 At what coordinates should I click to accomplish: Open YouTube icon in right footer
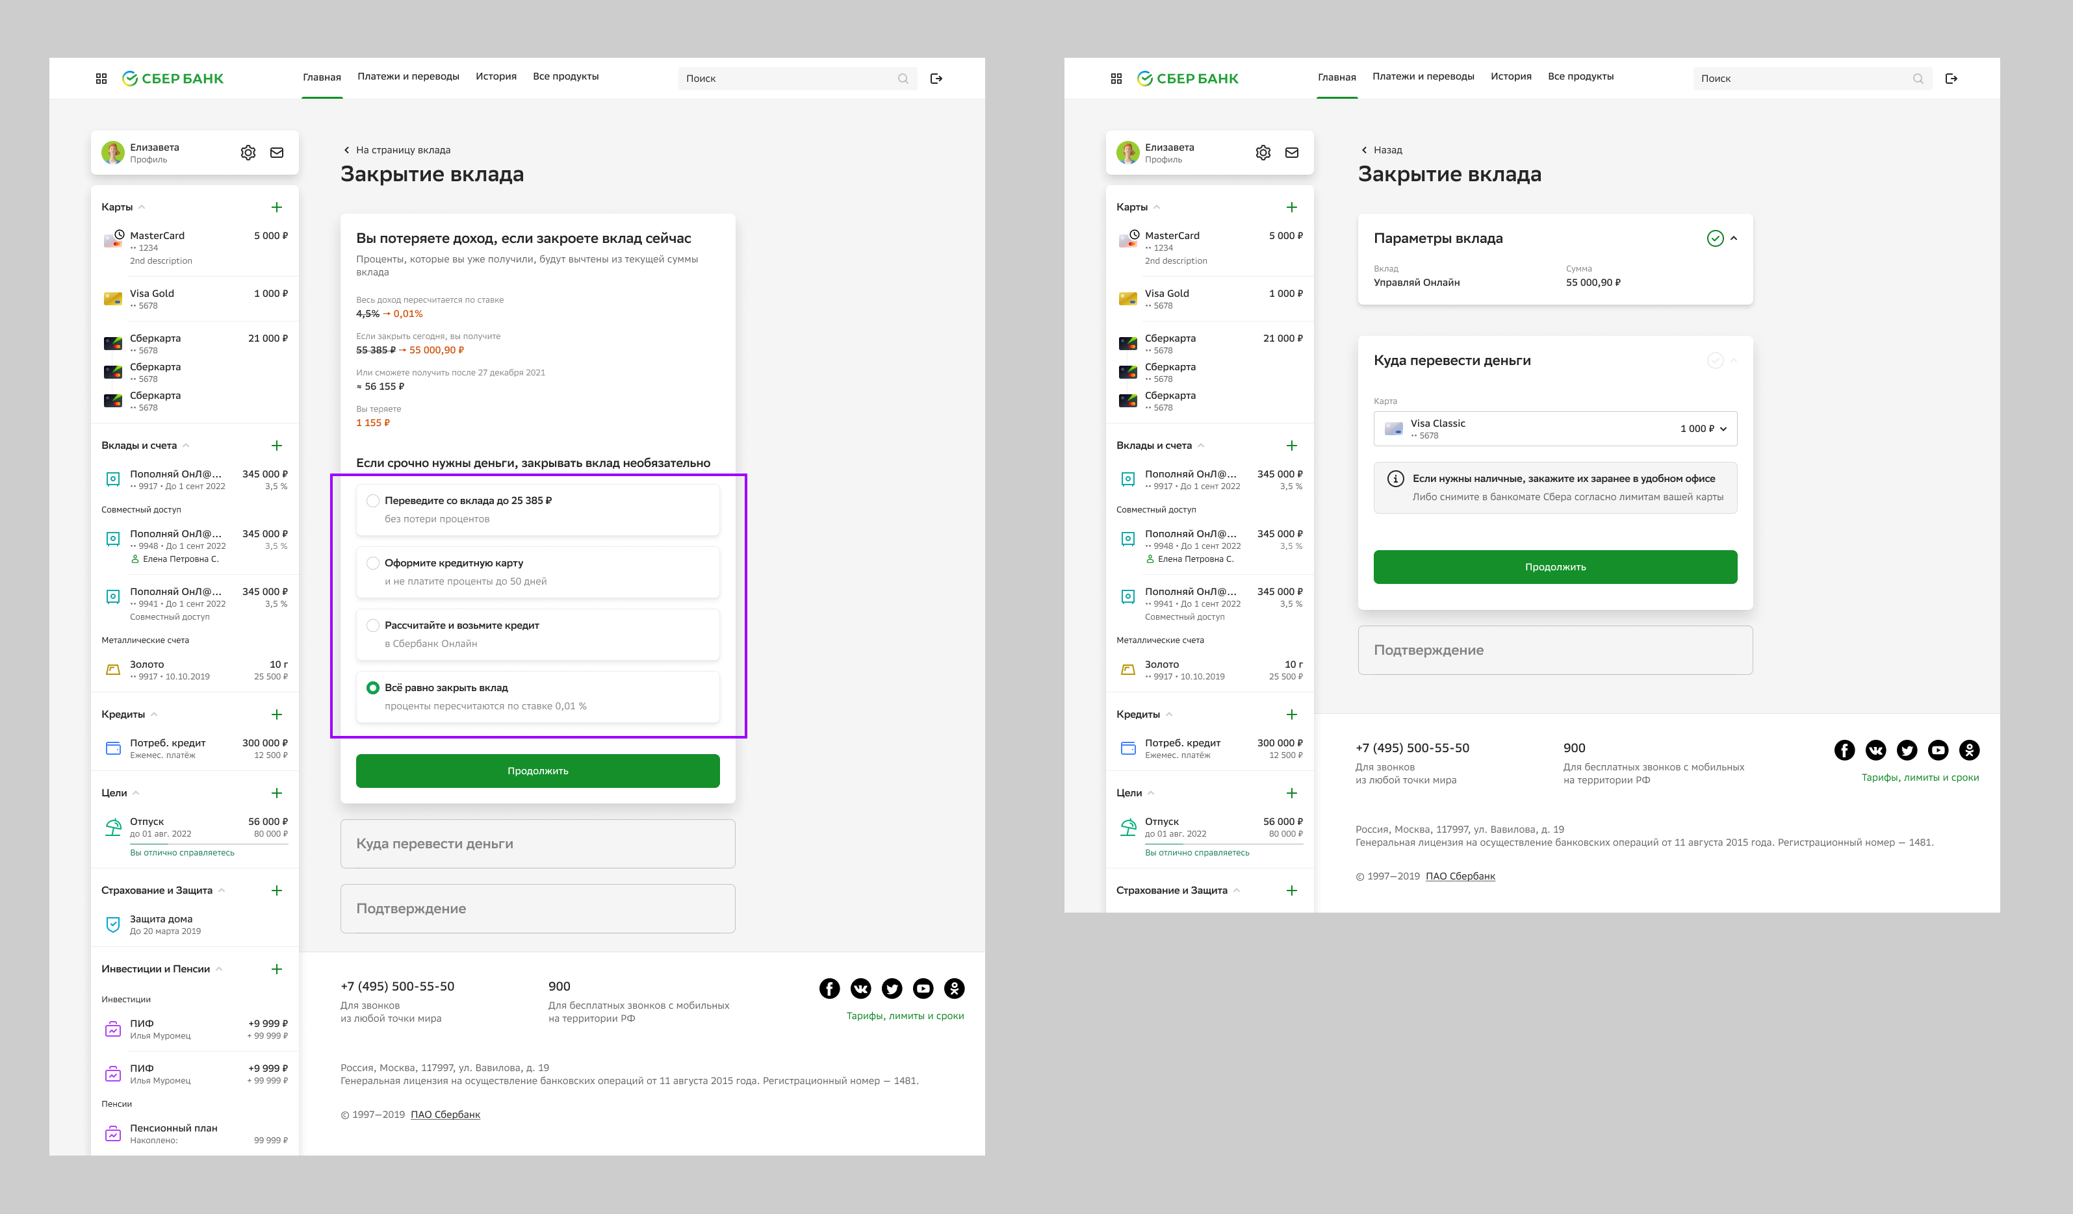click(1938, 750)
